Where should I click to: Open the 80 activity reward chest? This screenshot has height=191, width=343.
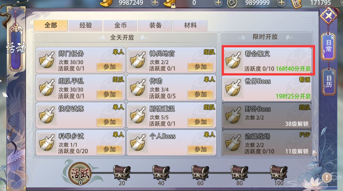(239, 173)
